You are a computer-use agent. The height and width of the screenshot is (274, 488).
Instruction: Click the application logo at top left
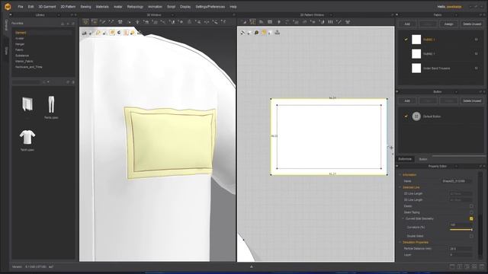(8, 7)
